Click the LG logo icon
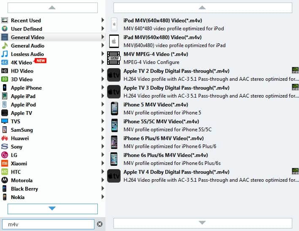The width and height of the screenshot is (299, 231). click(5, 155)
